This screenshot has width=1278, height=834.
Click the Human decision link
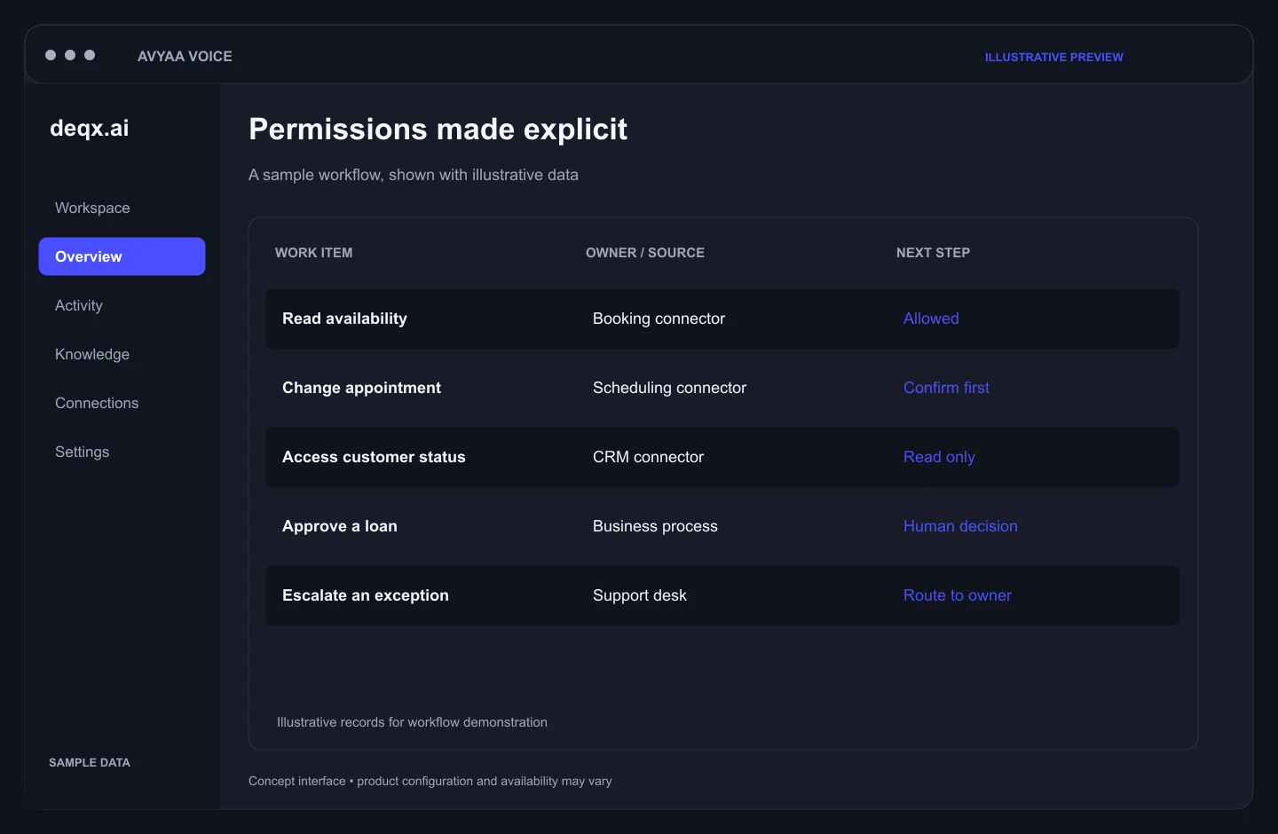click(x=960, y=526)
